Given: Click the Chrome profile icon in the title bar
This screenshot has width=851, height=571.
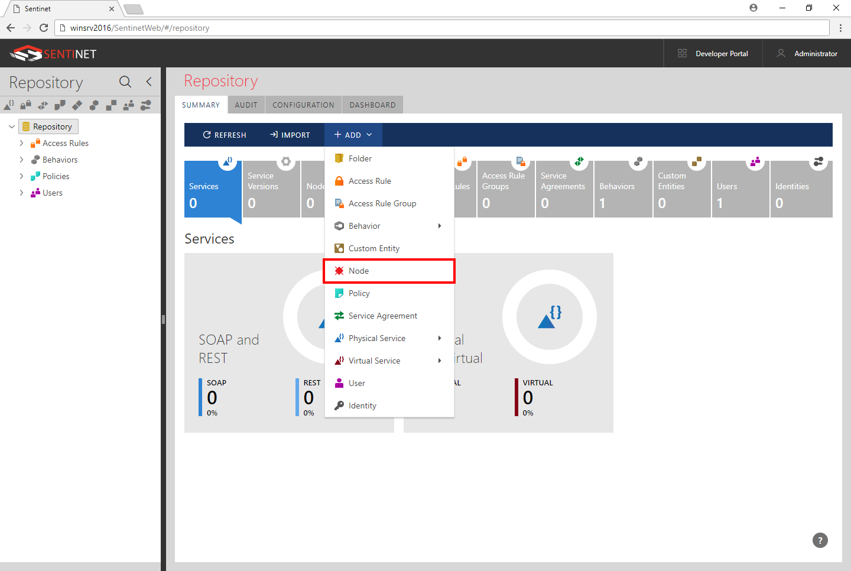Looking at the screenshot, I should click(x=753, y=8).
